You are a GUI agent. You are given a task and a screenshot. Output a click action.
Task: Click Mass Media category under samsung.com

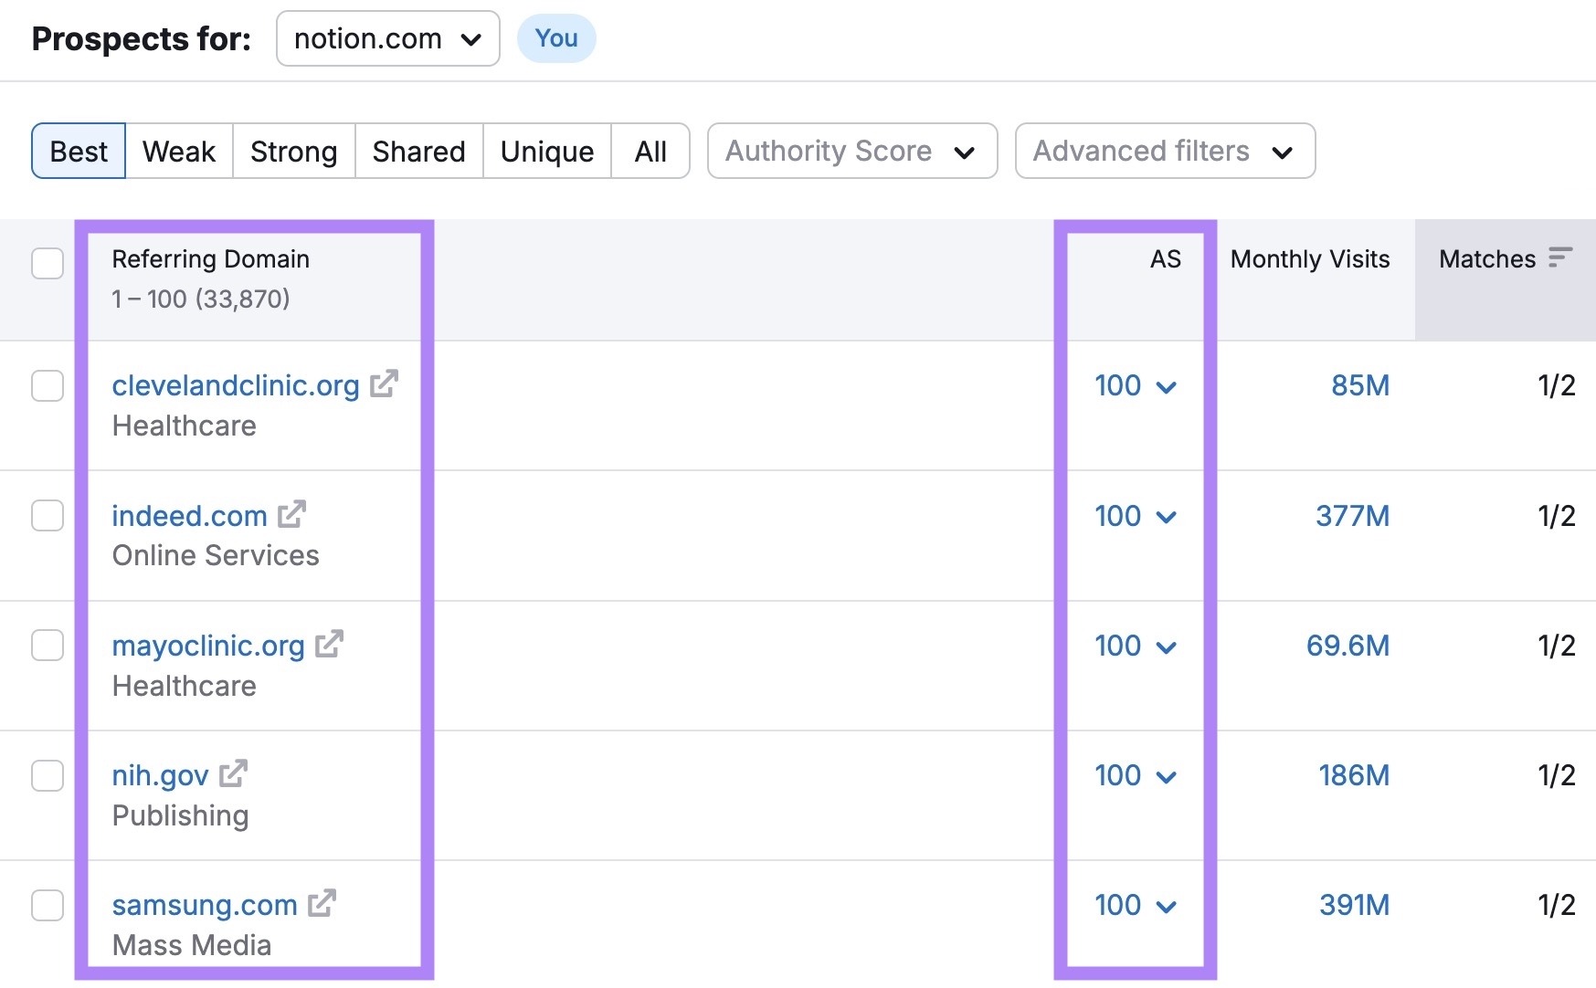(192, 945)
